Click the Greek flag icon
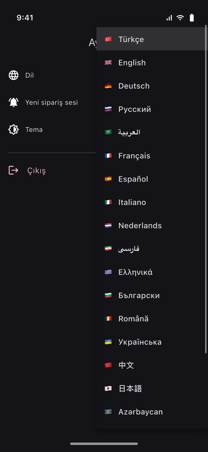This screenshot has height=452, width=208. point(108,272)
